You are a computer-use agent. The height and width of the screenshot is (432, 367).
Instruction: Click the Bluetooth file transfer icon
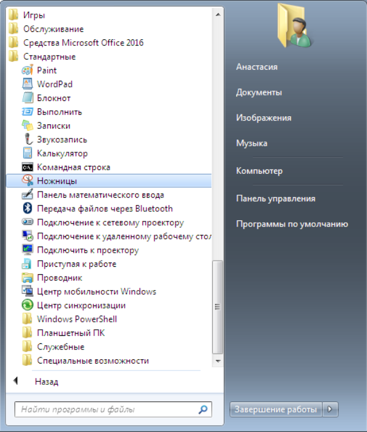click(x=28, y=208)
